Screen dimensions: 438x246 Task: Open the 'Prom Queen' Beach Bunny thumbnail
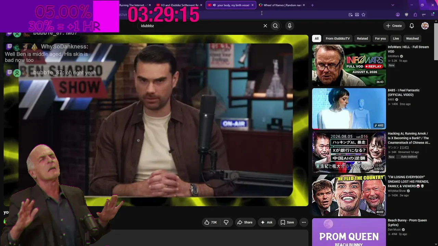[349, 232]
